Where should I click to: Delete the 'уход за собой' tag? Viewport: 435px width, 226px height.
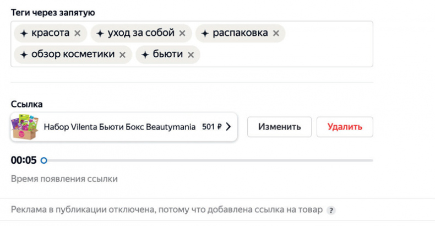(182, 33)
